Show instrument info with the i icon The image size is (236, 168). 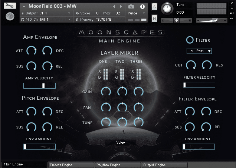pyautogui.click(x=142, y=7)
